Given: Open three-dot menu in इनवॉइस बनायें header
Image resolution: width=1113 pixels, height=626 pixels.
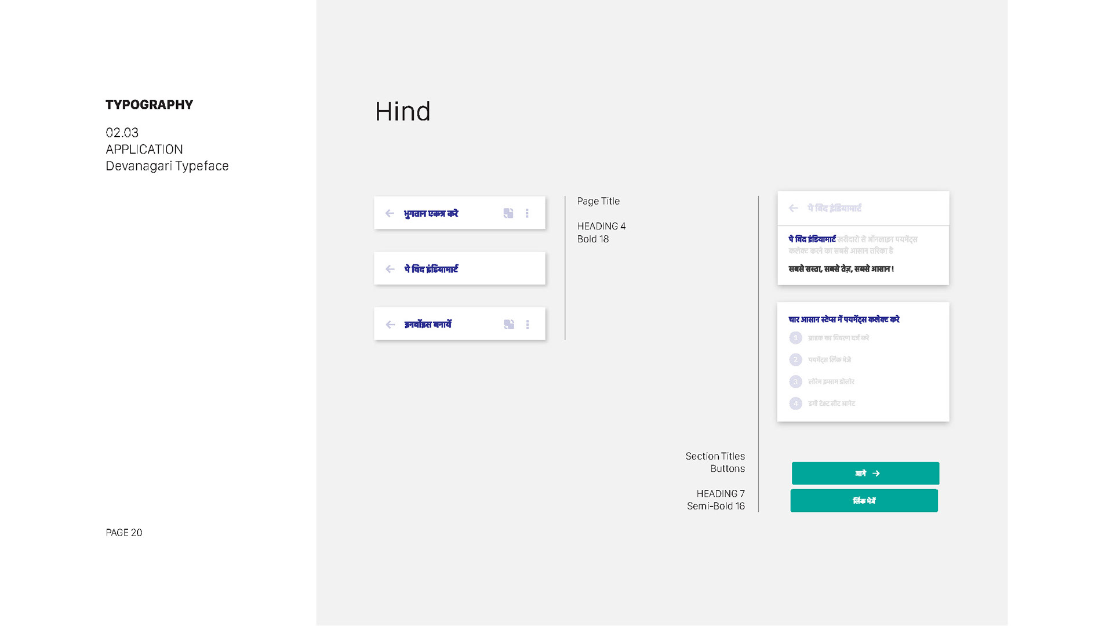Looking at the screenshot, I should [528, 325].
